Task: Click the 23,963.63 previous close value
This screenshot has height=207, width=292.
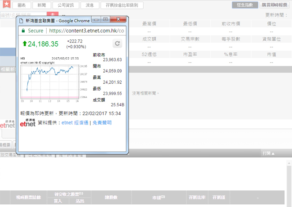Action: (x=112, y=60)
